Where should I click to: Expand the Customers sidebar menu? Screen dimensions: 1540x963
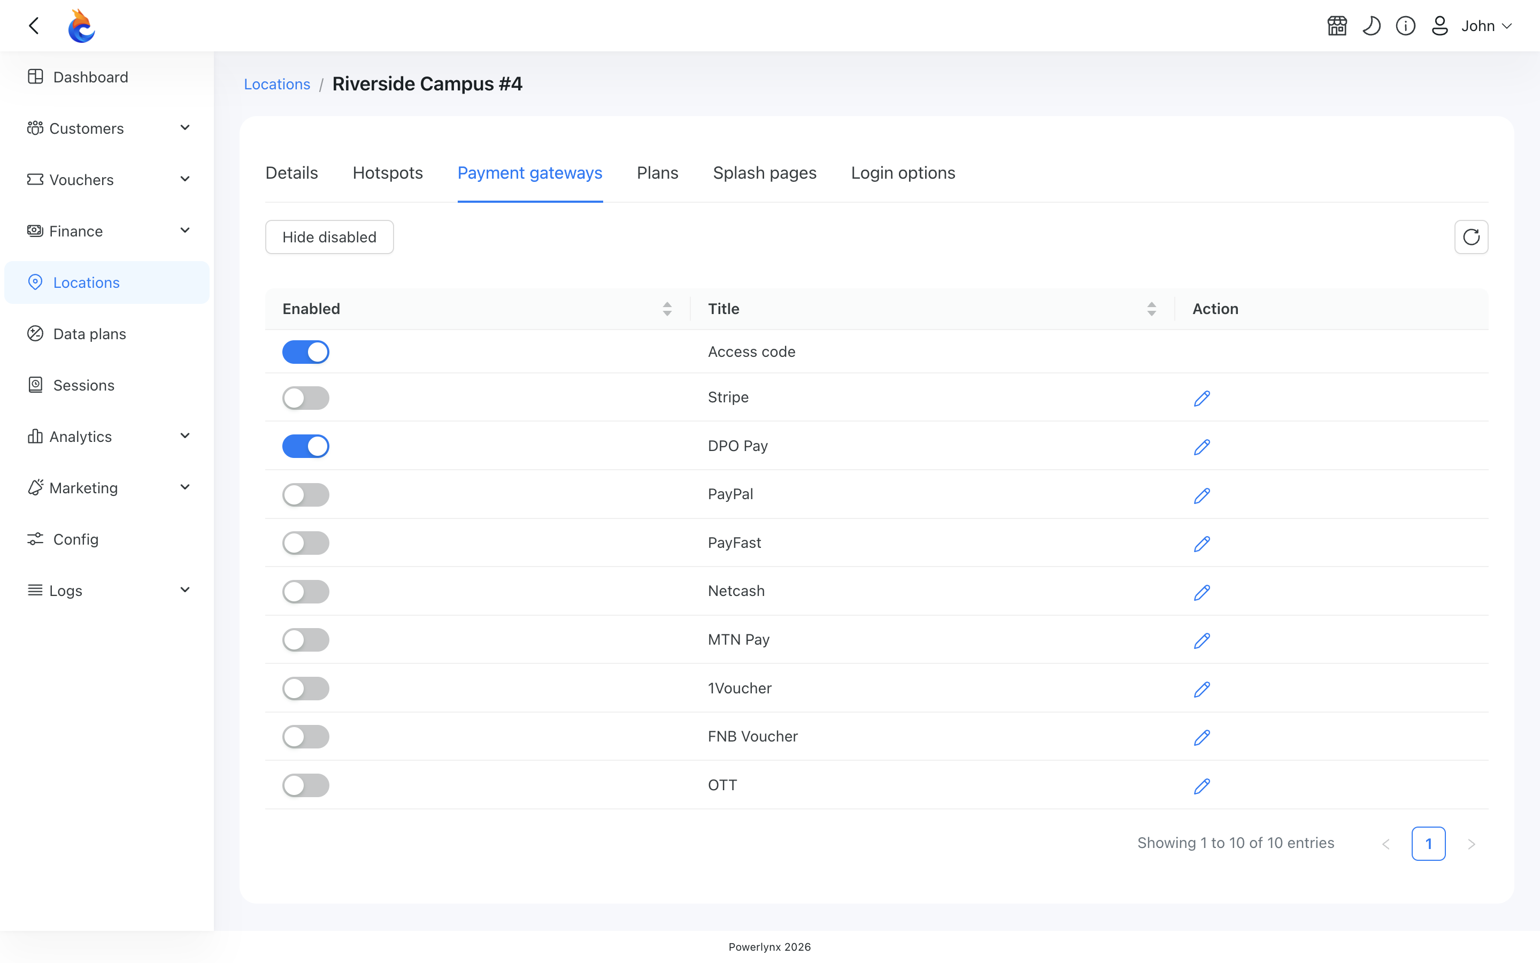(107, 128)
